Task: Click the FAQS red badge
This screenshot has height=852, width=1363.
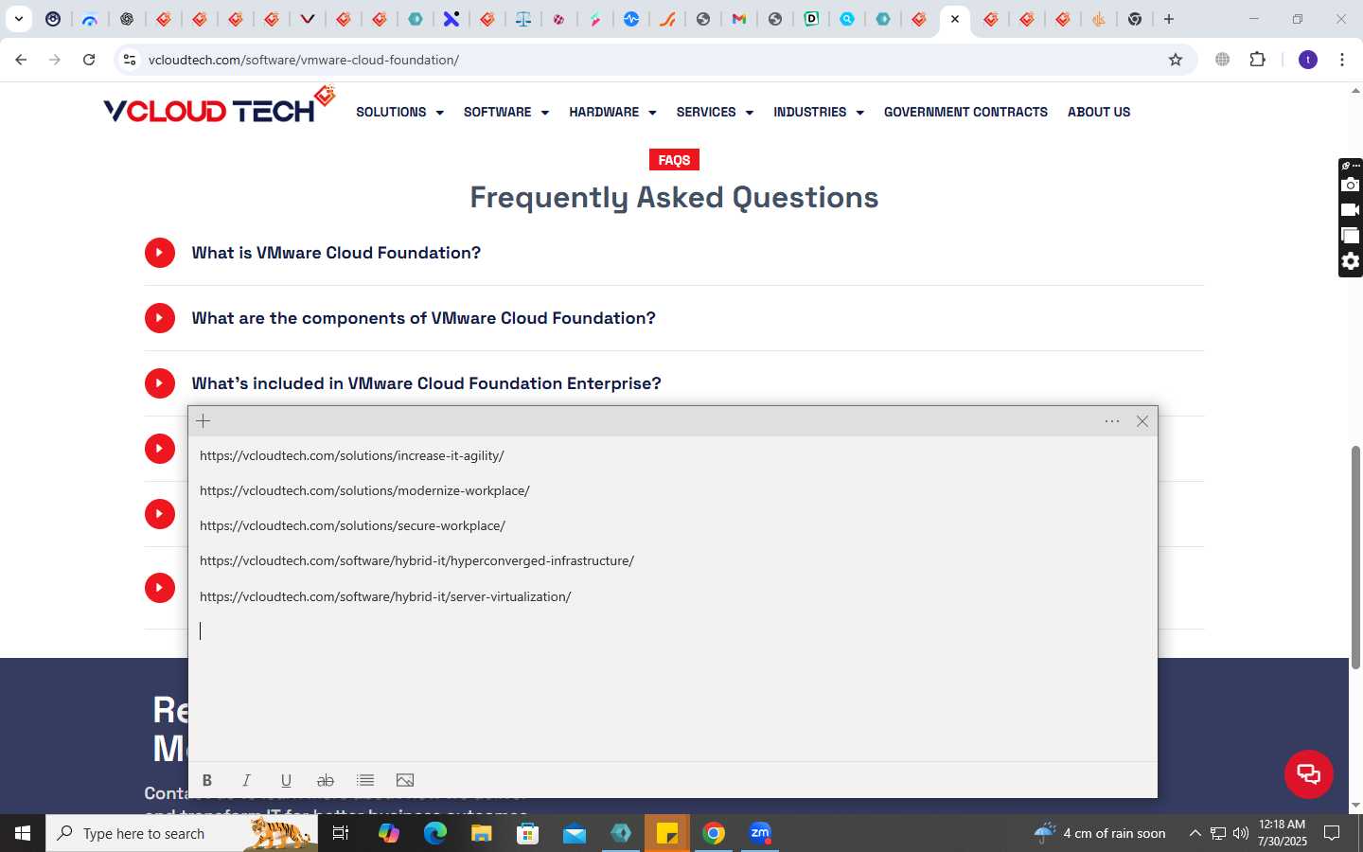Action: coord(674,160)
